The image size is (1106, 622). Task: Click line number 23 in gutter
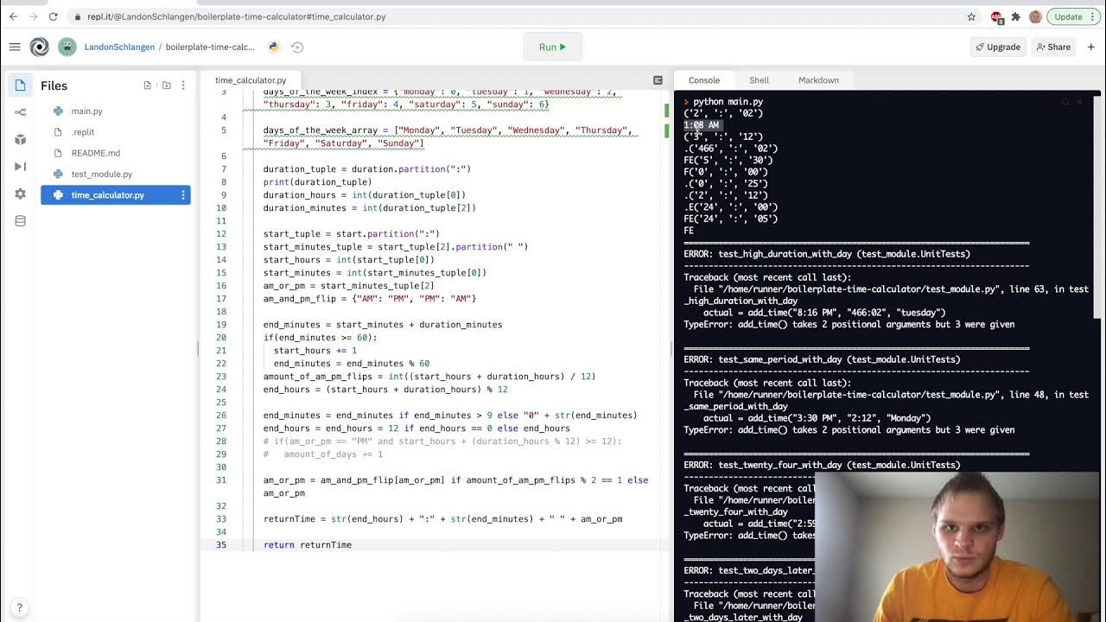coord(221,377)
